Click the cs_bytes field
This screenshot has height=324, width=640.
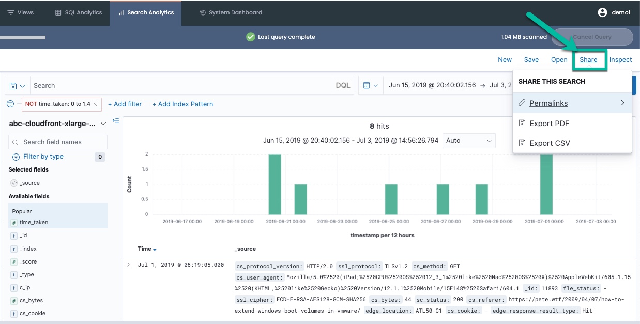(x=31, y=300)
